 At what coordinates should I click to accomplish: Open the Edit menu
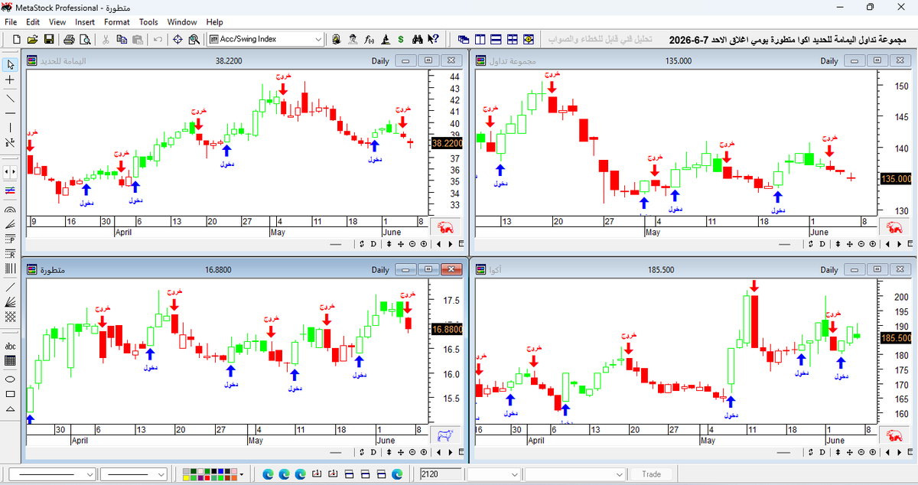tap(32, 22)
